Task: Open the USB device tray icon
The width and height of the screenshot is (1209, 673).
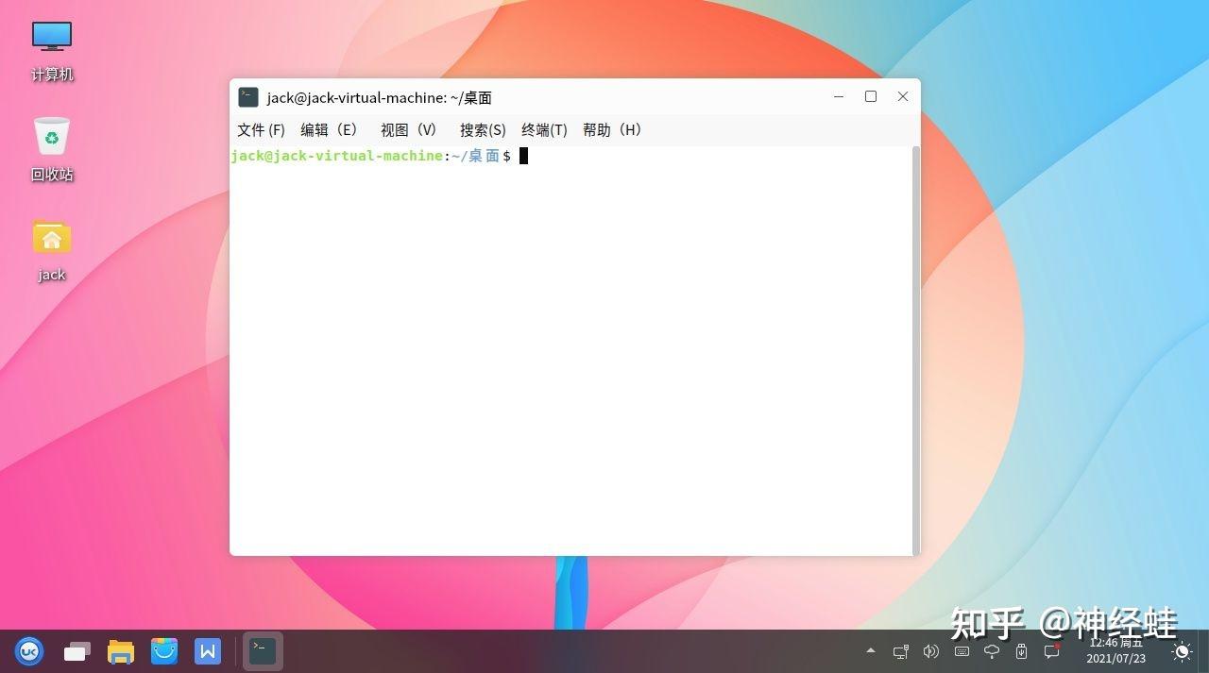Action: click(1021, 651)
